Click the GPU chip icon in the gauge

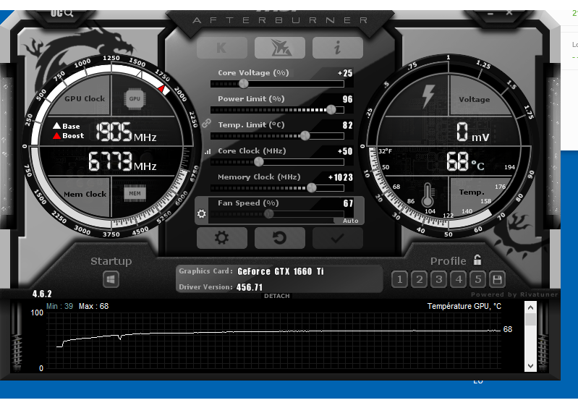coord(135,99)
